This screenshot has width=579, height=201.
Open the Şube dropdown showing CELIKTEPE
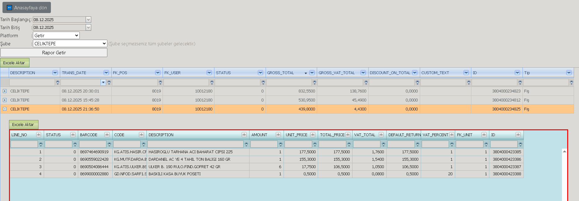pos(70,43)
